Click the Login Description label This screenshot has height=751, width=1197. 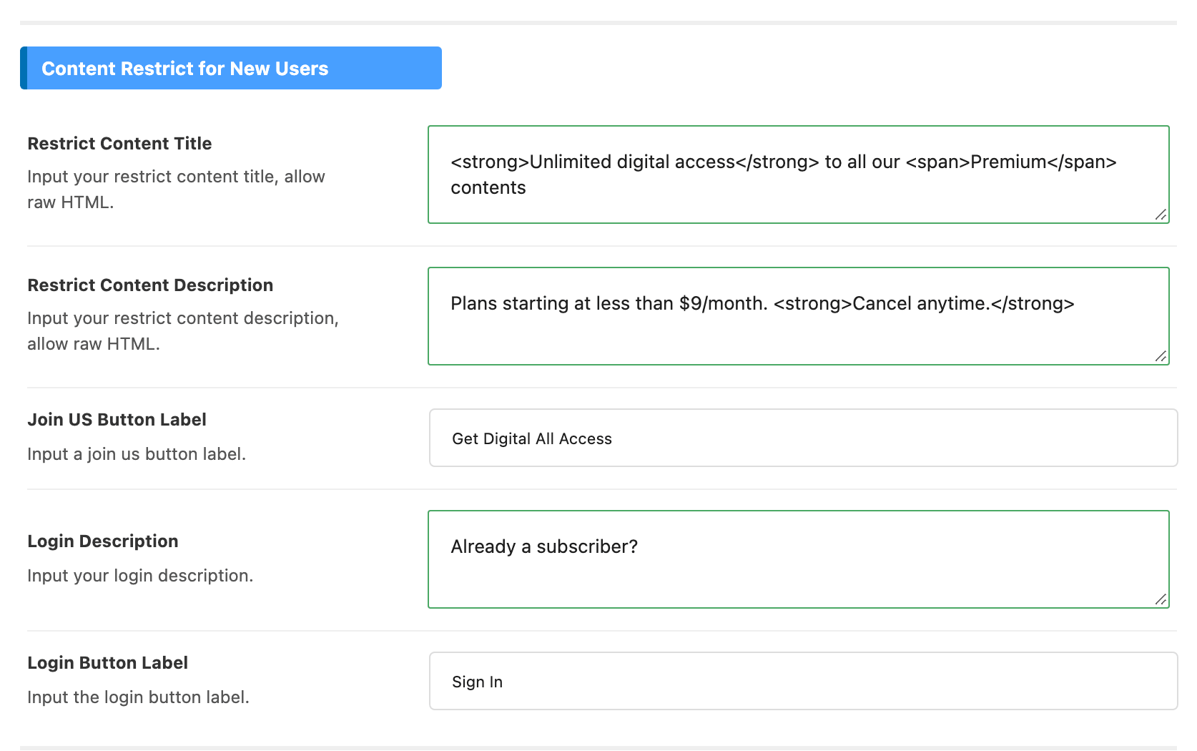(x=102, y=541)
